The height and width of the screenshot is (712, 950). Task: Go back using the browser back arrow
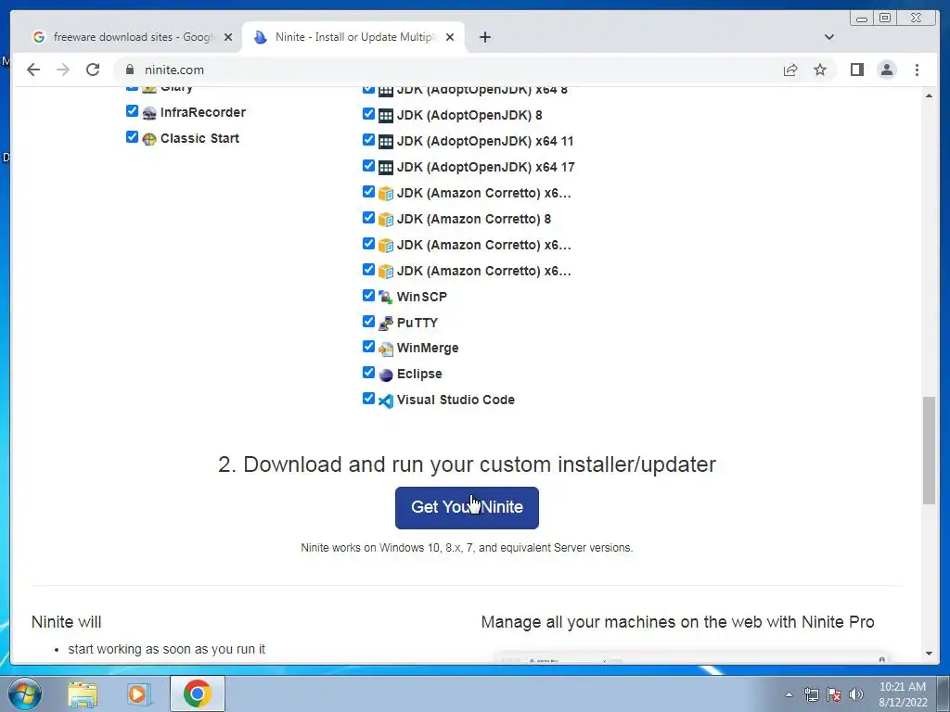pyautogui.click(x=33, y=70)
